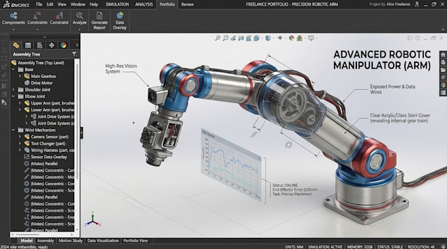The image size is (447, 249).
Task: Open the Components tool in ribbon
Action: pyautogui.click(x=13, y=18)
